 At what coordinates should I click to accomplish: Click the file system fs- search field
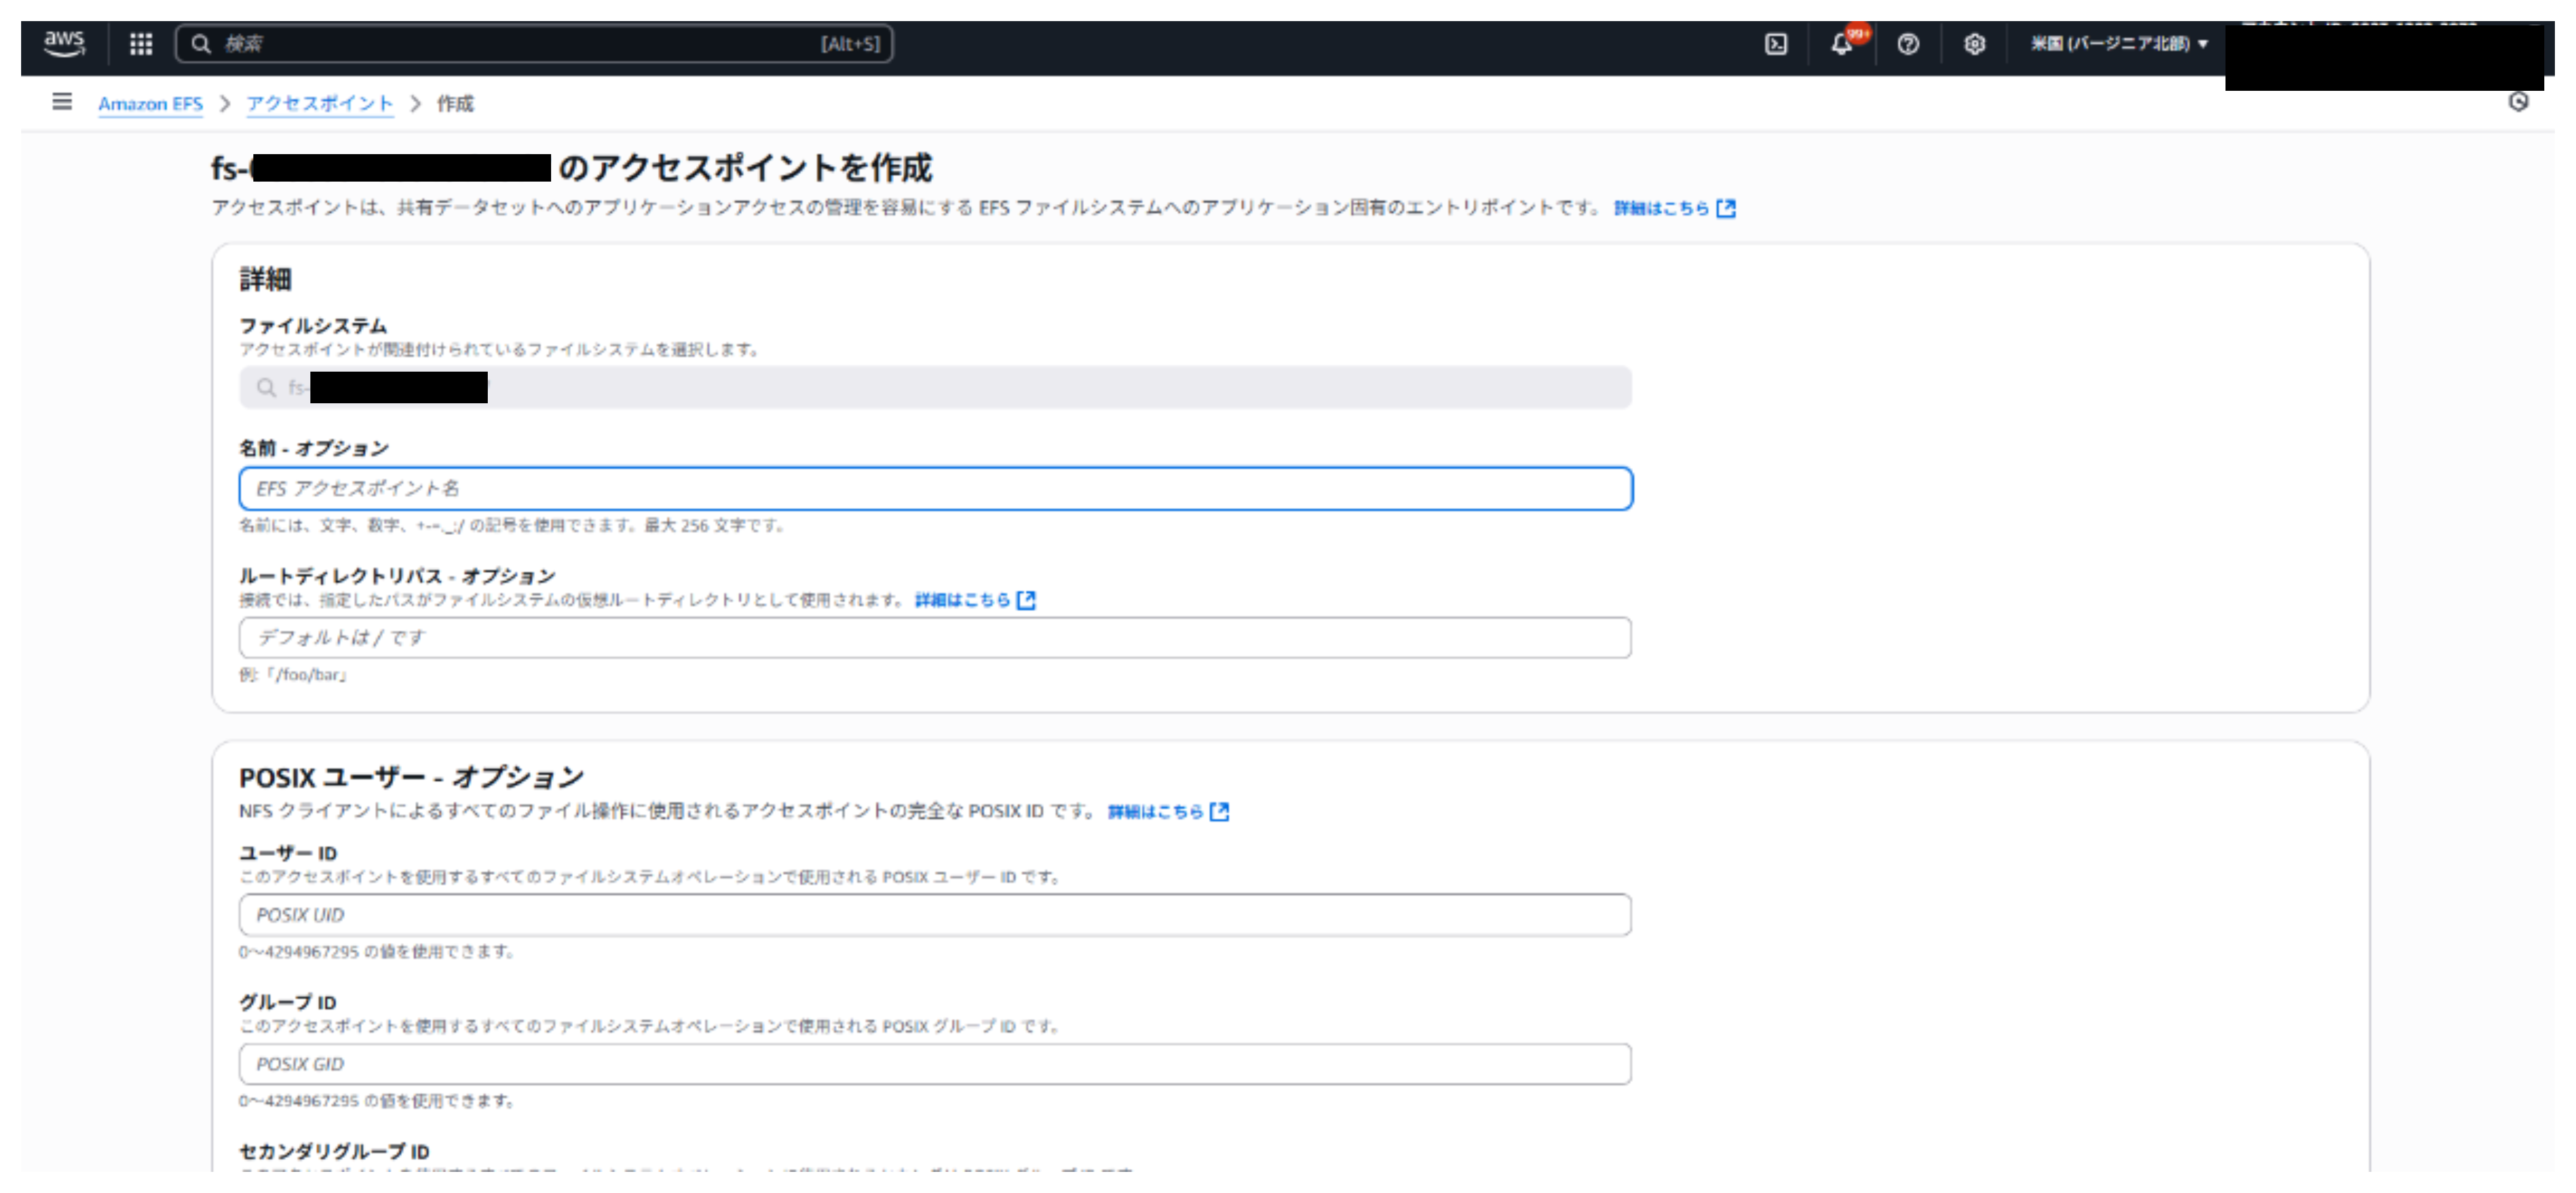(x=935, y=388)
